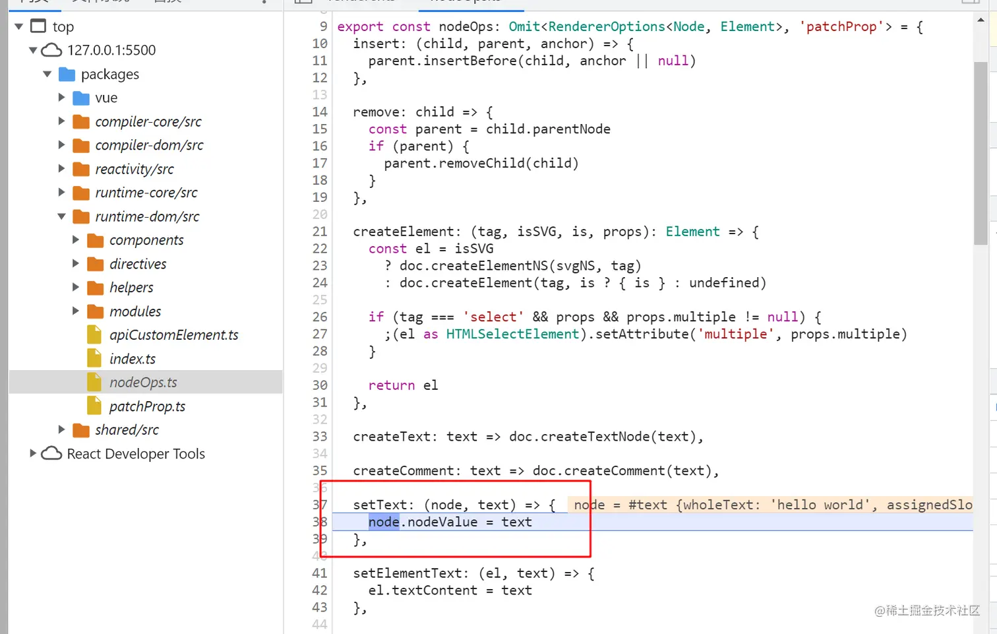
Task: Expand the reactivity/src folder arrow
Action: coord(61,169)
